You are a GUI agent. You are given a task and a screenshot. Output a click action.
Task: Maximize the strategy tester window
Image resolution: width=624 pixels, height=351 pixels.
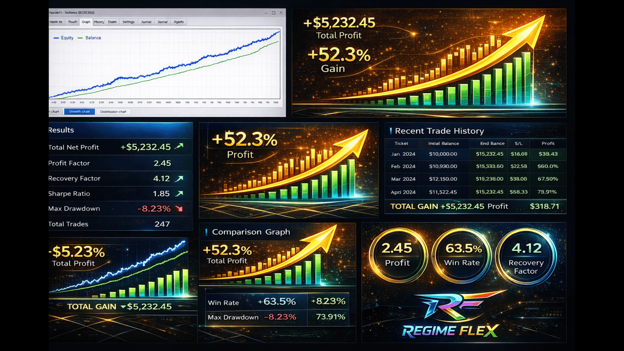pos(274,13)
